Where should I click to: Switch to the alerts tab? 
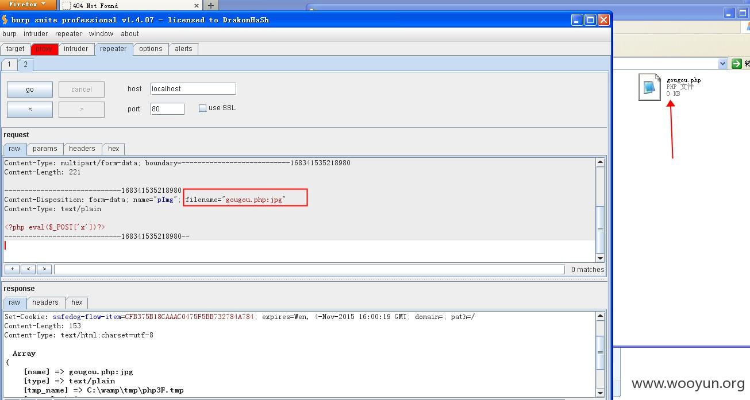pos(183,49)
